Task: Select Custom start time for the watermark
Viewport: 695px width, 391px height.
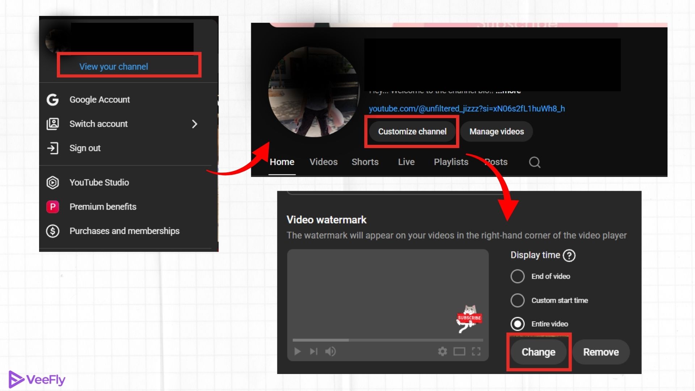Action: [x=518, y=300]
